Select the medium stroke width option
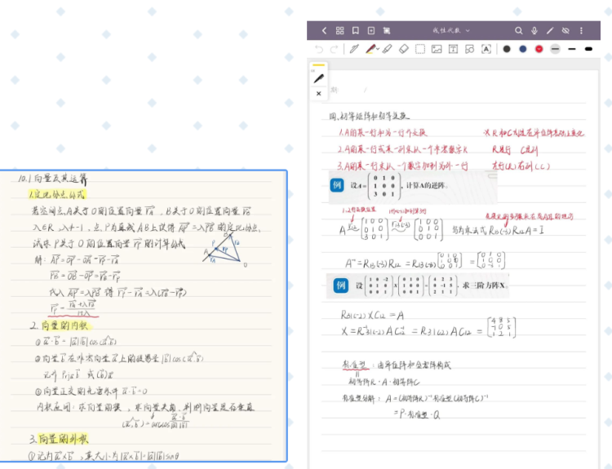 click(572, 49)
